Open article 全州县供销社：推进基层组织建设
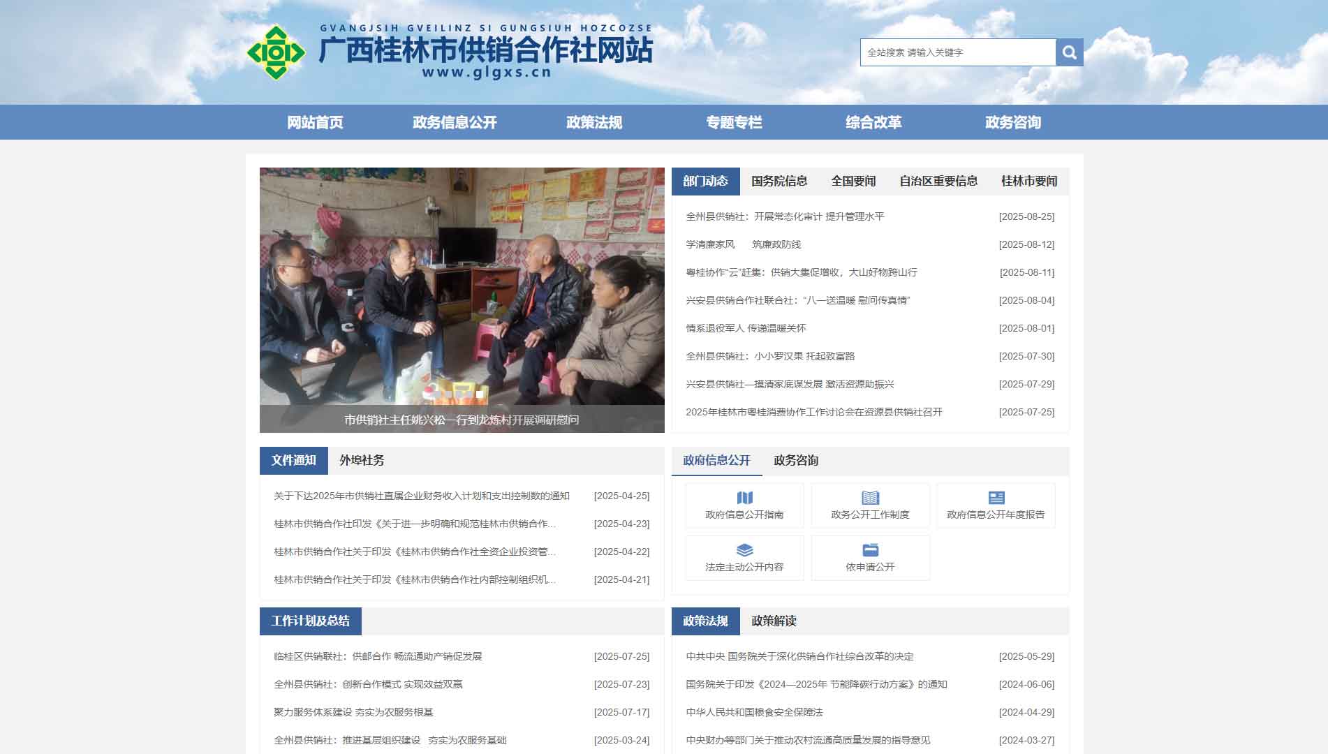This screenshot has width=1328, height=754. [x=390, y=740]
